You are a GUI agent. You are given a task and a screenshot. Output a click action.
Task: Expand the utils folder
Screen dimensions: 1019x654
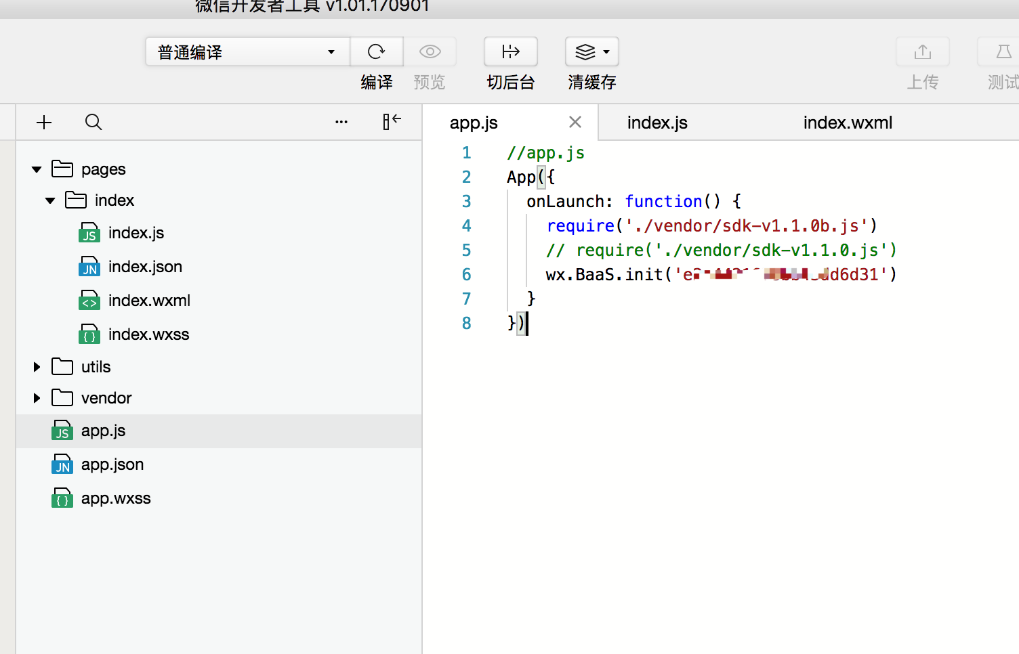[37, 367]
